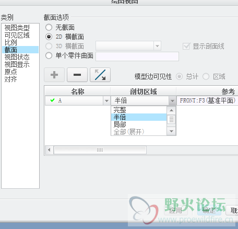
Task: Click the flip section direction arrow icon
Action: (x=100, y=75)
